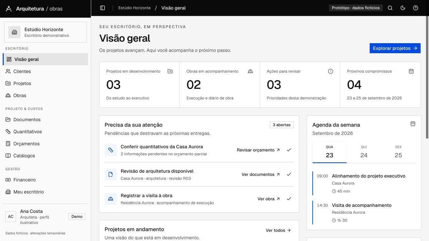Open Projetos in sidebar
This screenshot has width=429, height=241.
[45, 83]
